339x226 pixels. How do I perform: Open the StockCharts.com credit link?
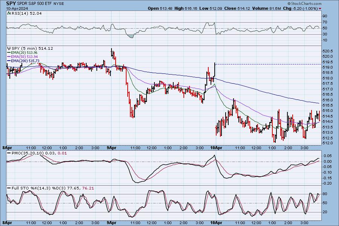pyautogui.click(x=305, y=4)
